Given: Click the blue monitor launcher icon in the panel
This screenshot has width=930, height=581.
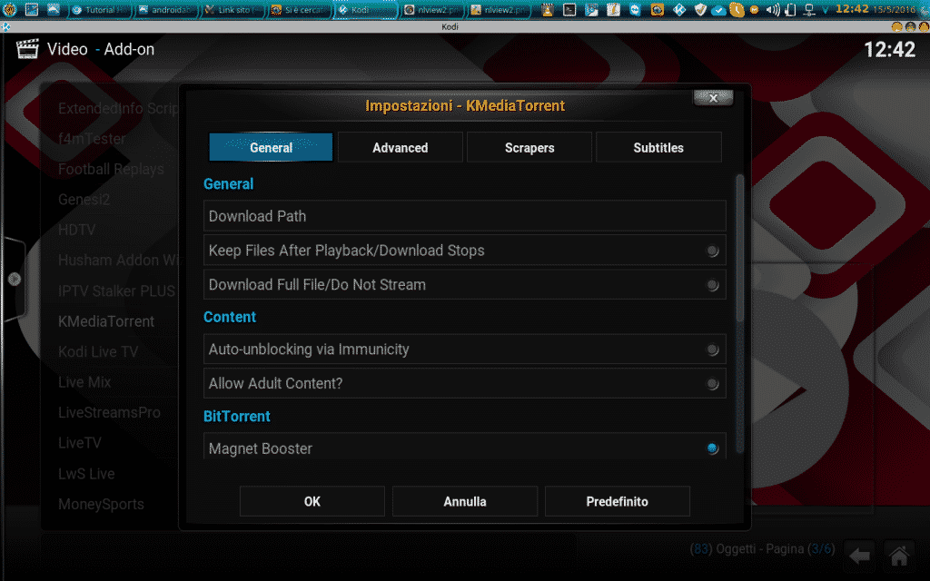Looking at the screenshot, I should tap(32, 9).
